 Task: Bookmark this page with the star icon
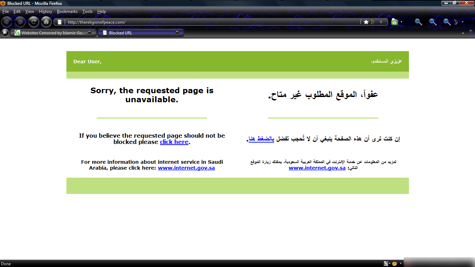(x=366, y=22)
